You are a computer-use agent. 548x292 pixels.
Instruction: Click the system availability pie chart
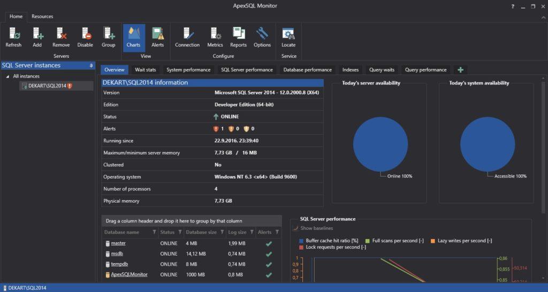(x=488, y=144)
